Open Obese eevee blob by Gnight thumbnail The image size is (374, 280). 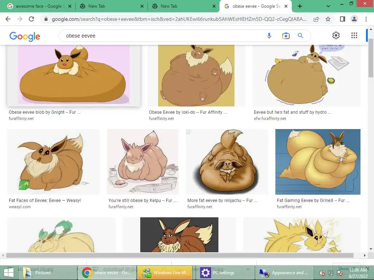74,75
